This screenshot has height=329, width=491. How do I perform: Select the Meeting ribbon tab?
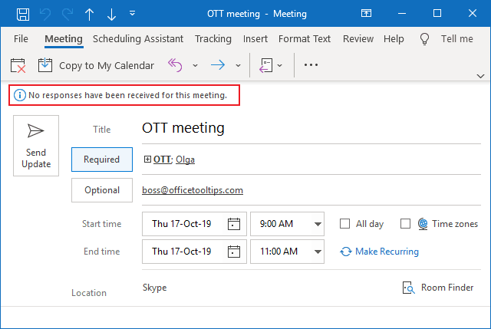coord(64,39)
